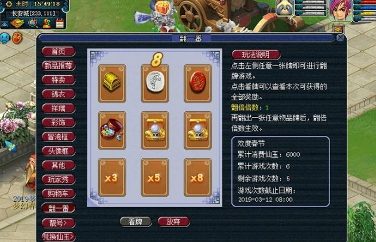Go to the 购物车 shopping cart
The width and height of the screenshot is (376, 242).
(x=59, y=194)
